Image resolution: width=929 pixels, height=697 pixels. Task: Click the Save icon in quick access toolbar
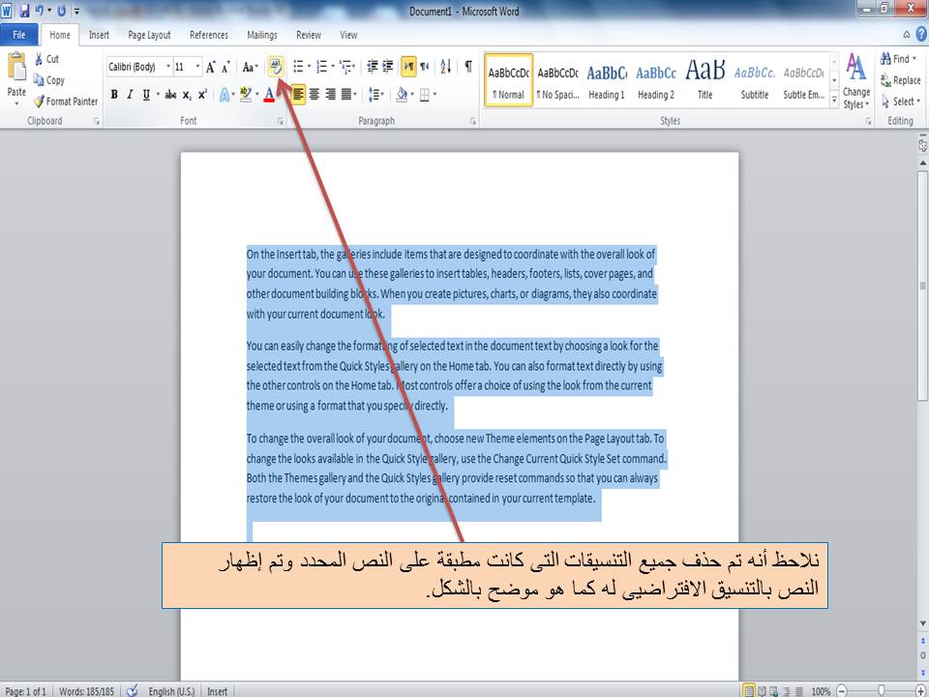pos(24,11)
